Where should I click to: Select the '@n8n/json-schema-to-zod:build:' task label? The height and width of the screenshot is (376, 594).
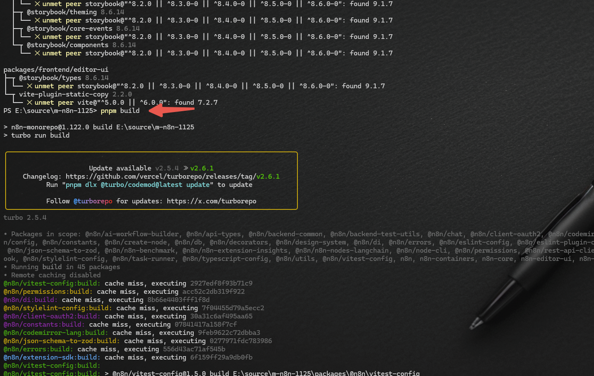click(x=62, y=341)
